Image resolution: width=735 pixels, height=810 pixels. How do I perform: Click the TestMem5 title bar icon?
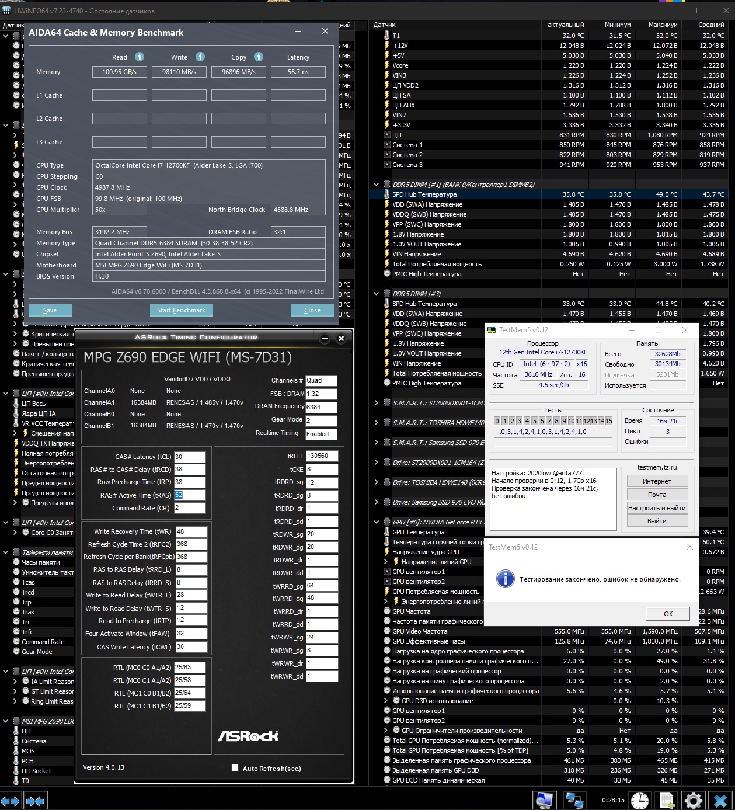point(492,330)
